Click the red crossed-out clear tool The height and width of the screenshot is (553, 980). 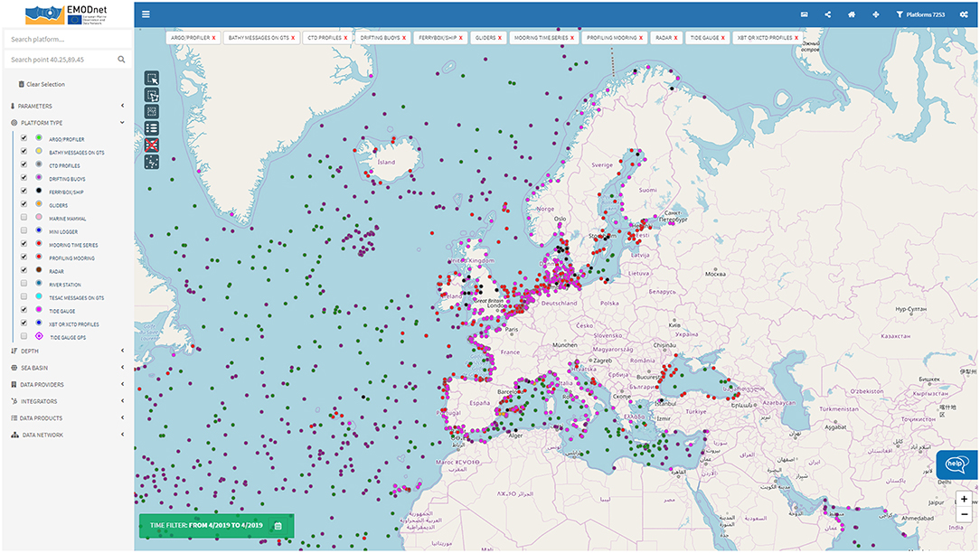point(152,145)
